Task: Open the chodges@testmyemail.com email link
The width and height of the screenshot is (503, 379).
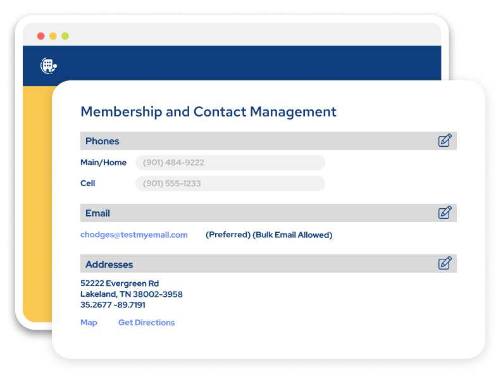Action: [134, 235]
